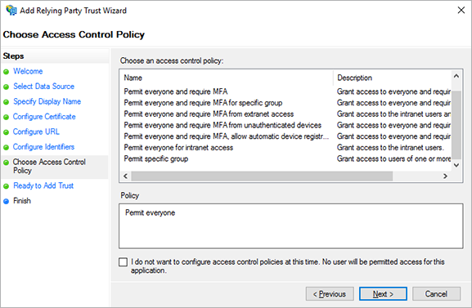The height and width of the screenshot is (308, 472).
Task: Click the green bullet beside Ready to Add Trust
Action: coord(6,186)
